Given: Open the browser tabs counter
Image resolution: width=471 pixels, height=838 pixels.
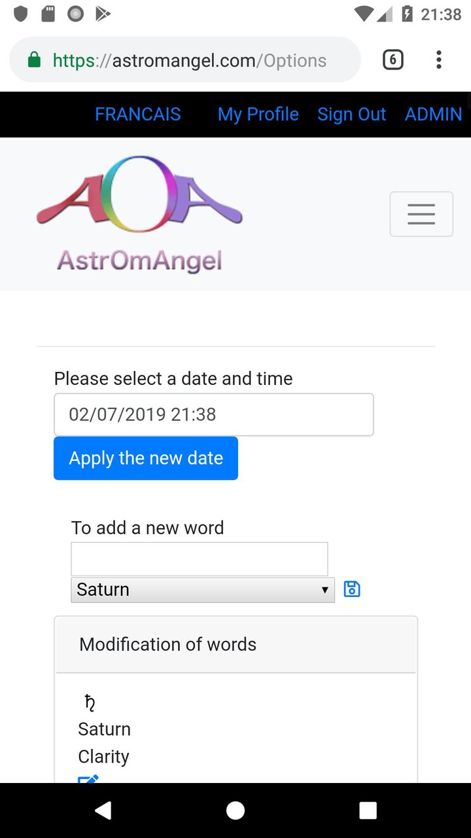Looking at the screenshot, I should (392, 60).
